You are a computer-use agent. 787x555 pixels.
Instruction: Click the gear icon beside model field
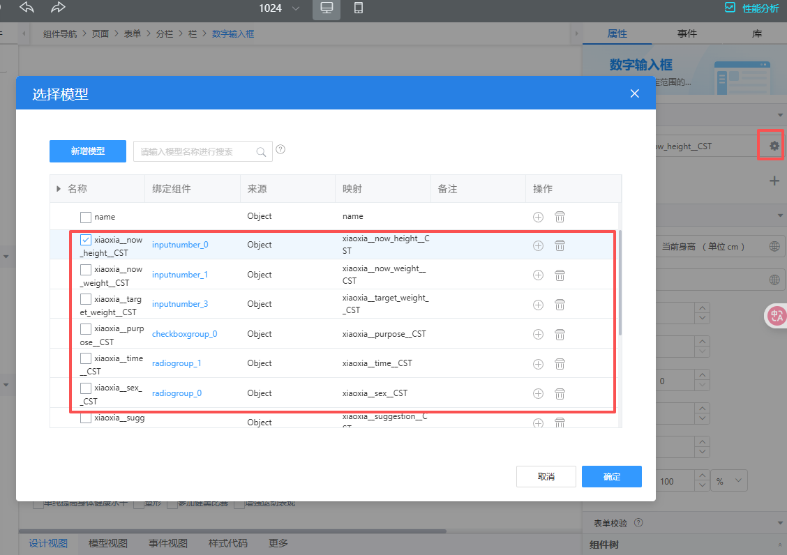point(774,146)
